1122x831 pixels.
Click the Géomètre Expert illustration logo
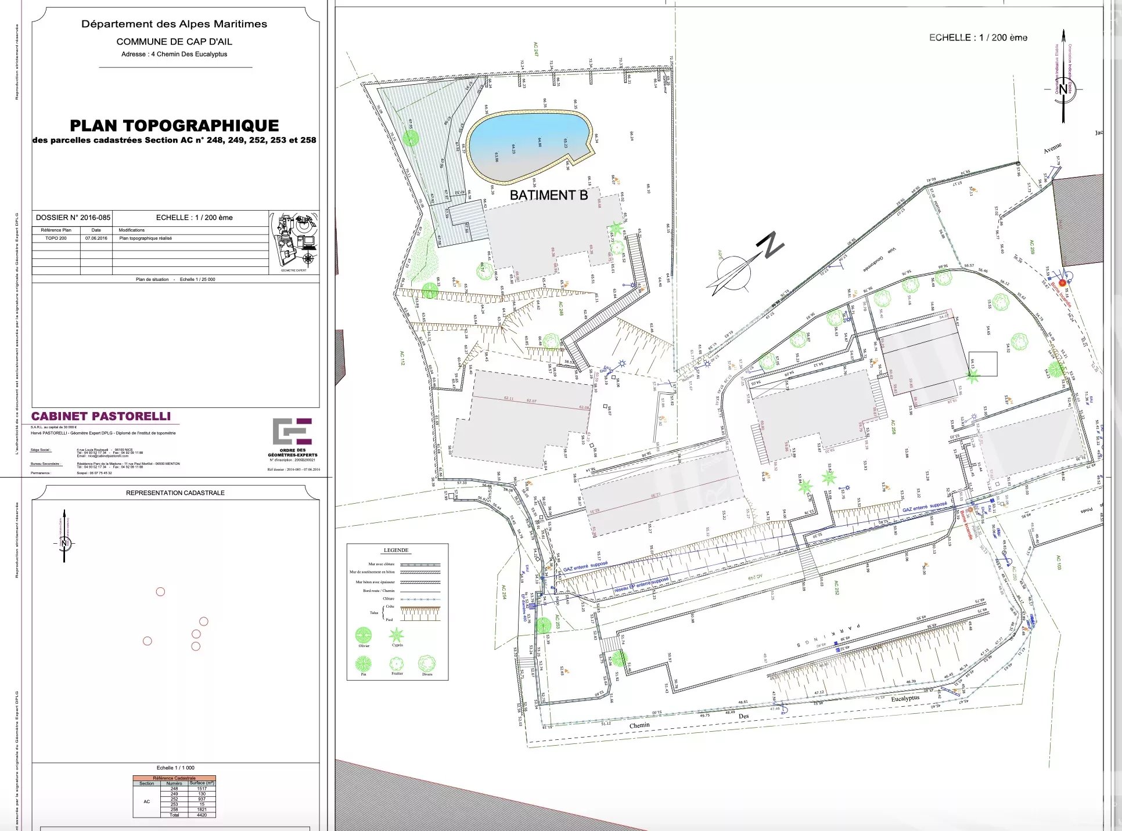click(294, 241)
